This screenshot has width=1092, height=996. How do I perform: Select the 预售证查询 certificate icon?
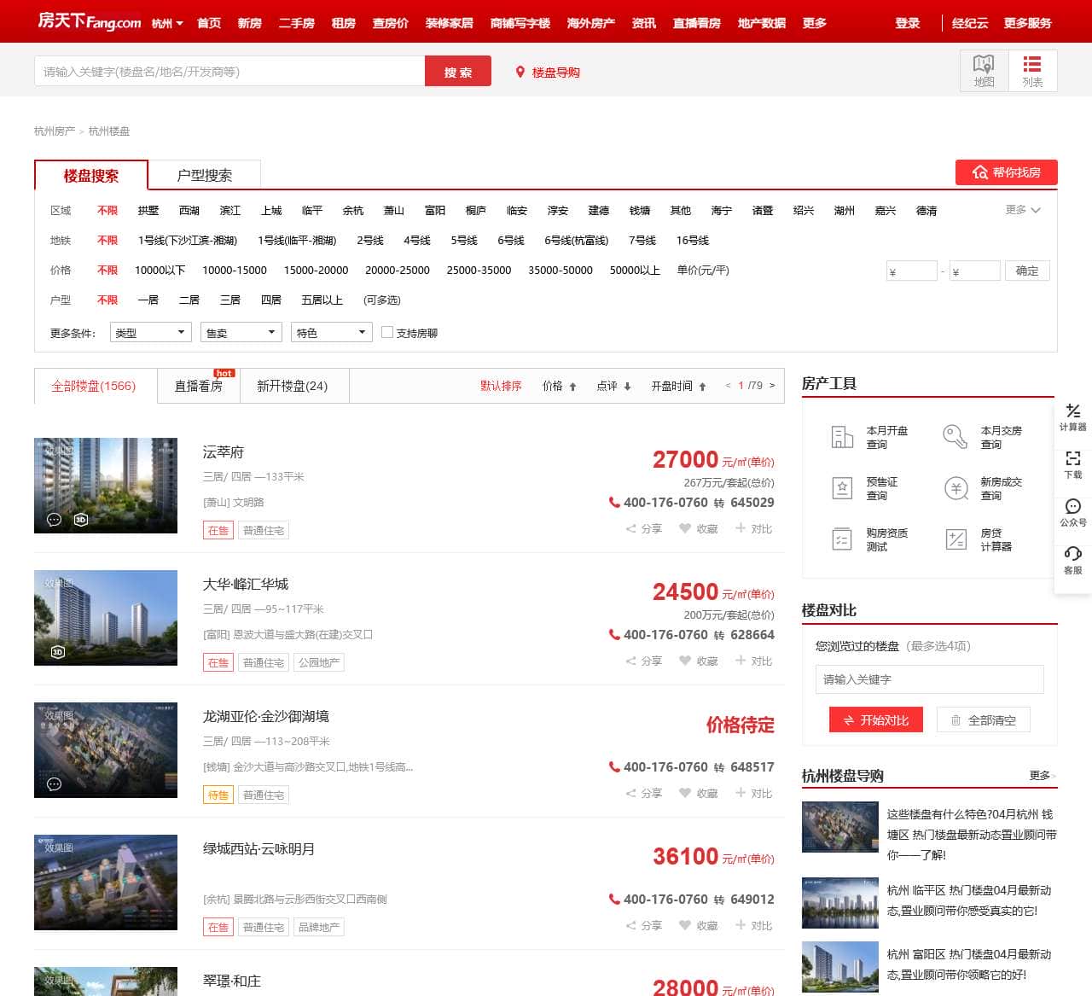[x=842, y=488]
